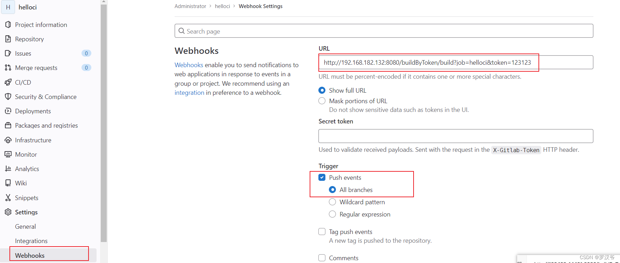Click the helloci project name in sidebar
The height and width of the screenshot is (263, 620).
coord(28,7)
